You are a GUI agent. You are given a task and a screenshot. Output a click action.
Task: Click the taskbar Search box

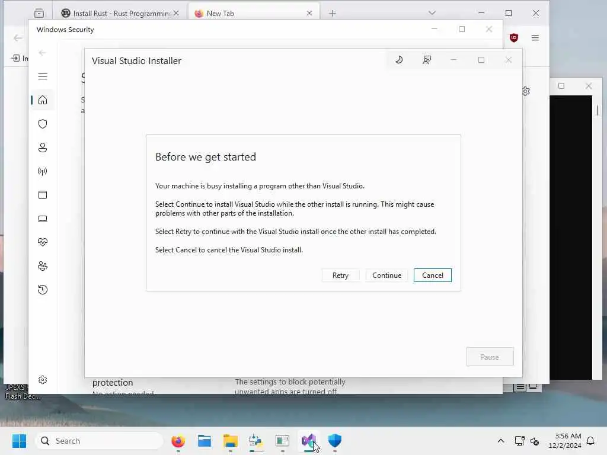pyautogui.click(x=99, y=441)
